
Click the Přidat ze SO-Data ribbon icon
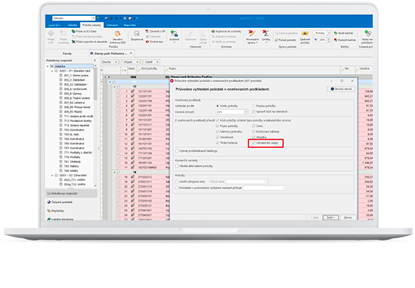(73, 32)
